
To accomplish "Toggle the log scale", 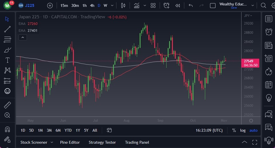I will pos(243,130).
